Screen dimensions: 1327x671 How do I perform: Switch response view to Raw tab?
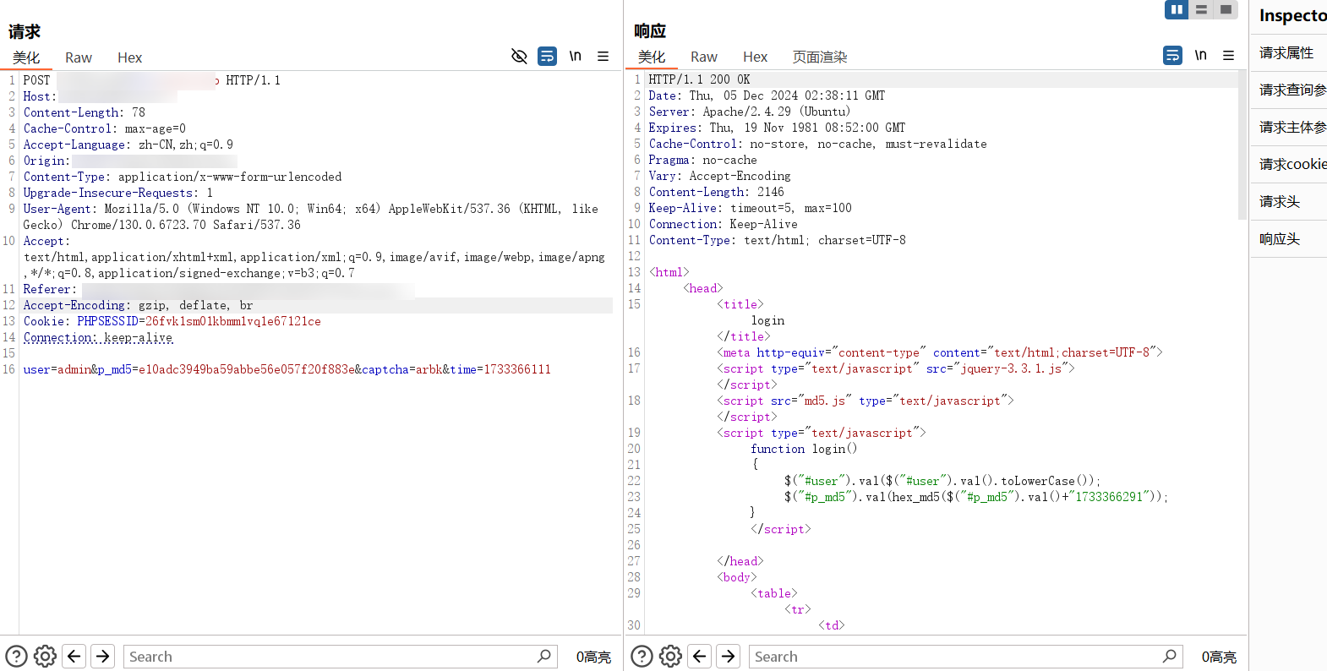pos(704,57)
